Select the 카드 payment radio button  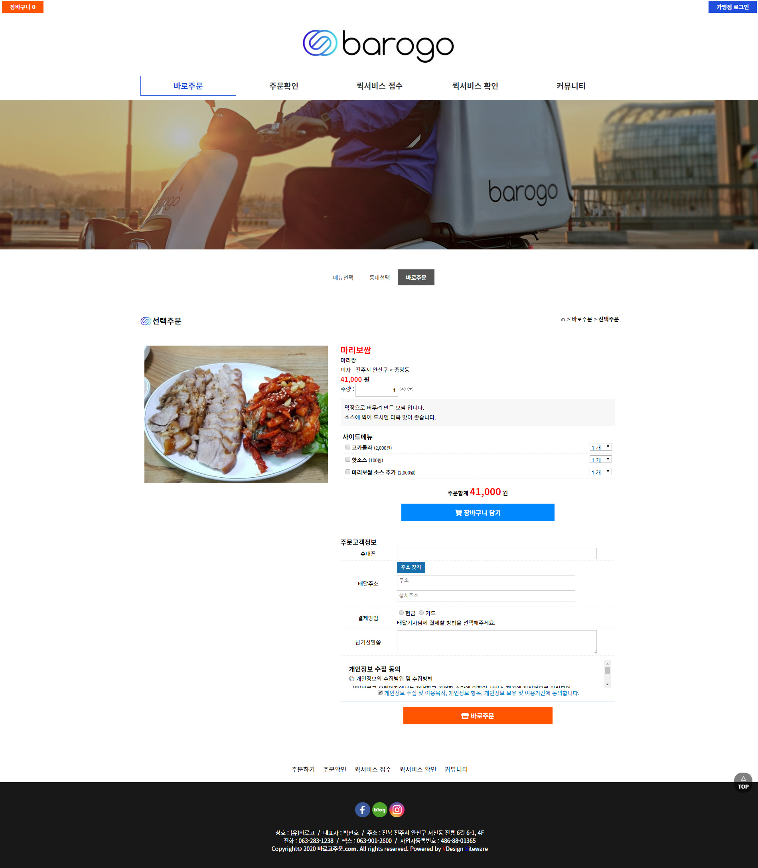(x=421, y=612)
